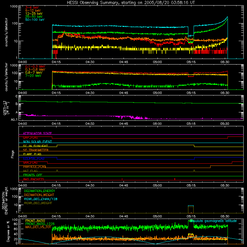Screen dimensions: 247x247
Task: Select the REAR_DEC_WEIGHT legend label
Action: pos(38,203)
